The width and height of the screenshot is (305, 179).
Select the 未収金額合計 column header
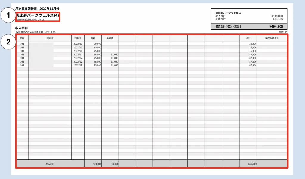(x=272, y=38)
